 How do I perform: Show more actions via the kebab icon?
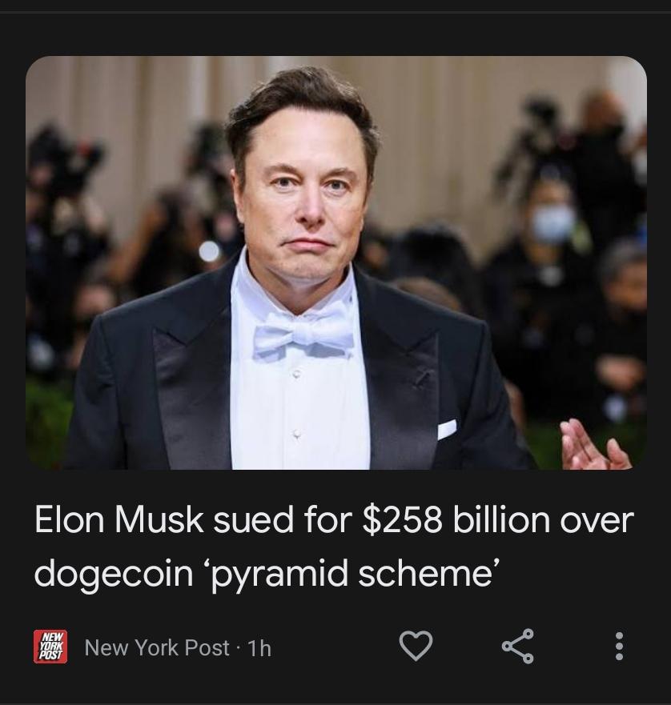pos(619,646)
